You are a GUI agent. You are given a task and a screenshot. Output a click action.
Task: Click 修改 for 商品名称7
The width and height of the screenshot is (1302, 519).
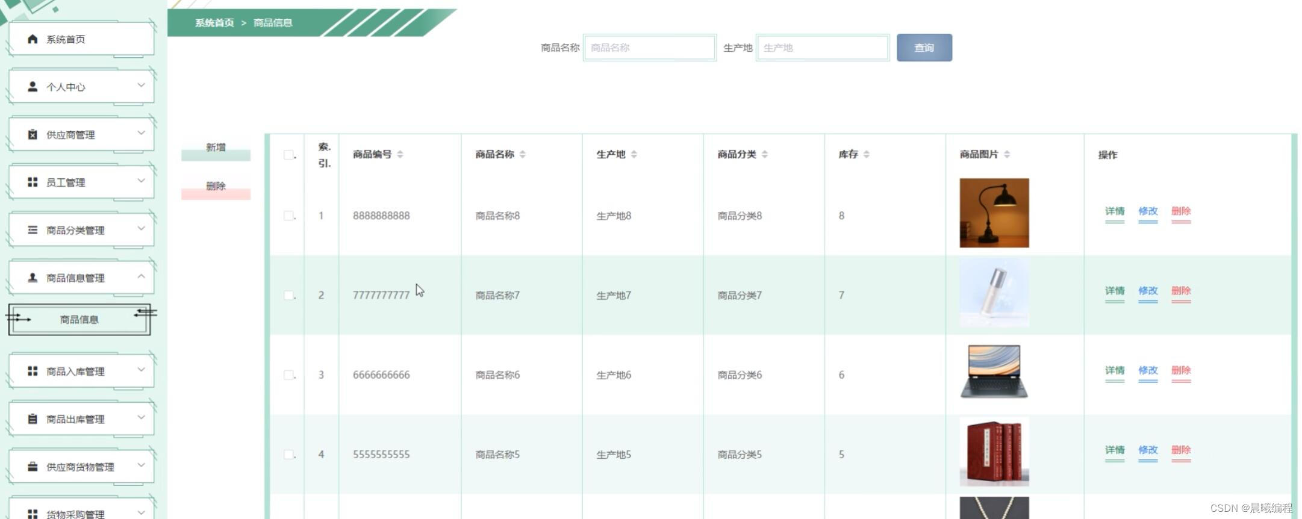[1148, 291]
